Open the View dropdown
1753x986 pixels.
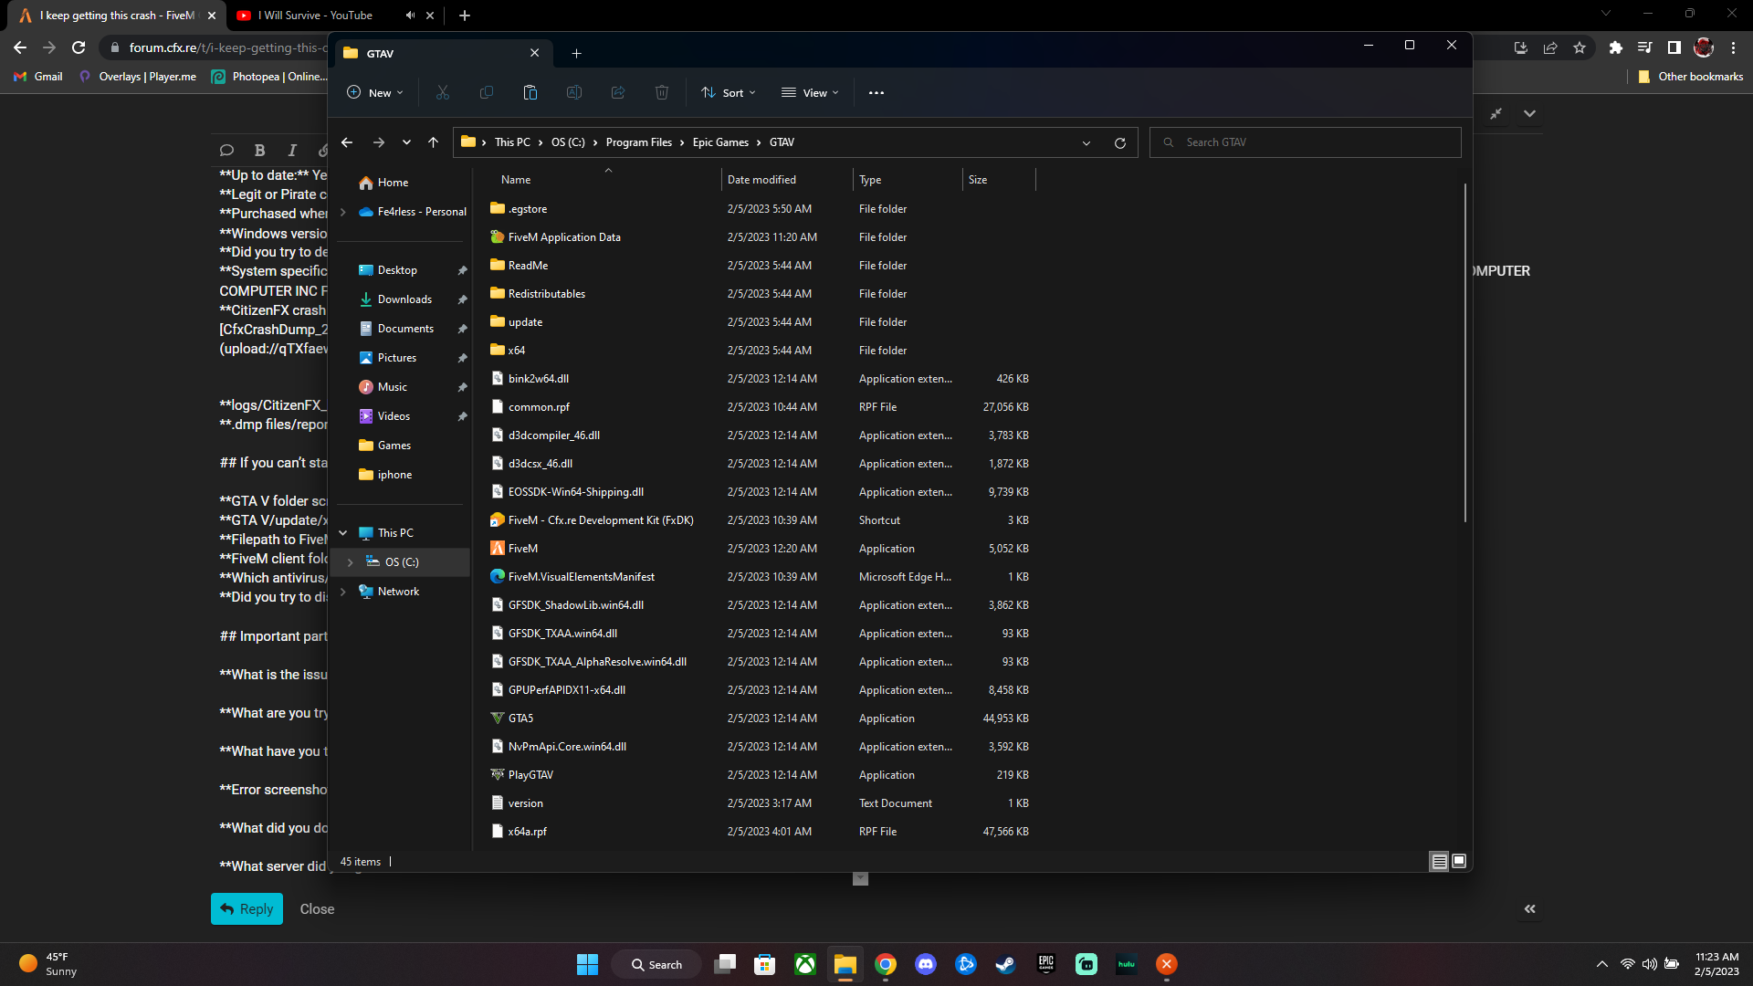point(810,92)
